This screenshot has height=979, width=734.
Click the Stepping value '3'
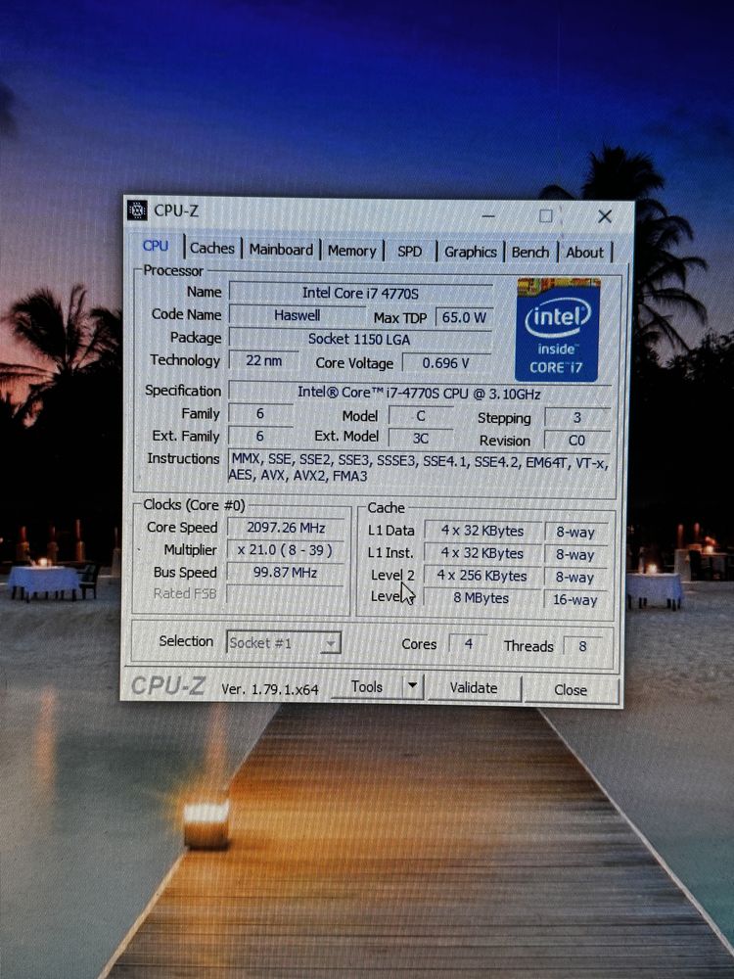click(576, 417)
